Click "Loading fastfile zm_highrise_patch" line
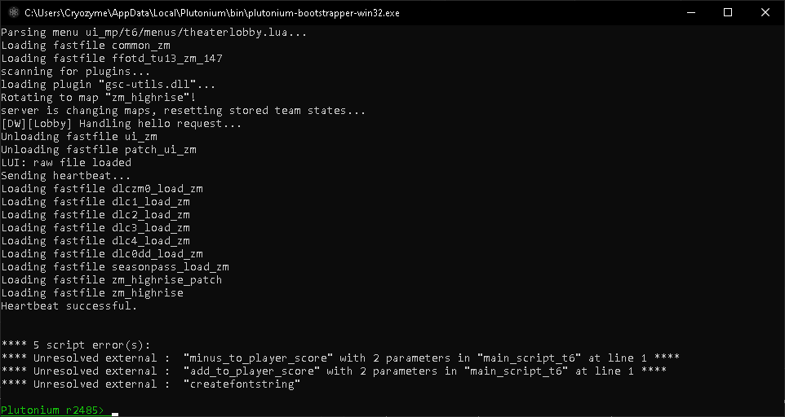The height and width of the screenshot is (417, 785). pyautogui.click(x=111, y=279)
